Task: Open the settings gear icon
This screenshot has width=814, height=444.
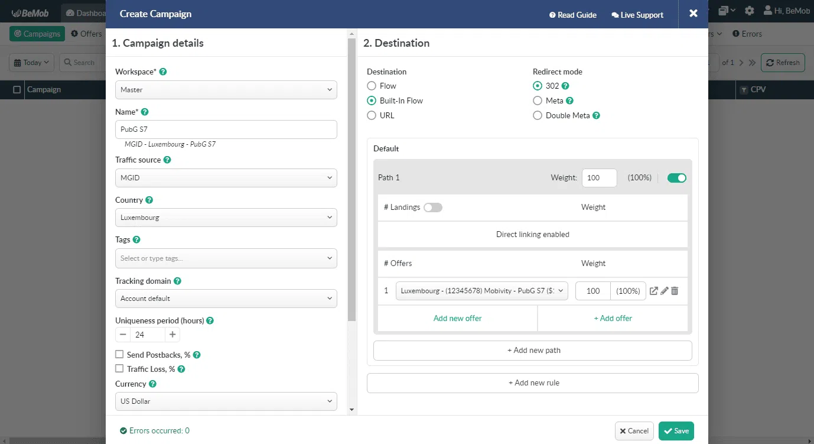Action: click(x=750, y=11)
